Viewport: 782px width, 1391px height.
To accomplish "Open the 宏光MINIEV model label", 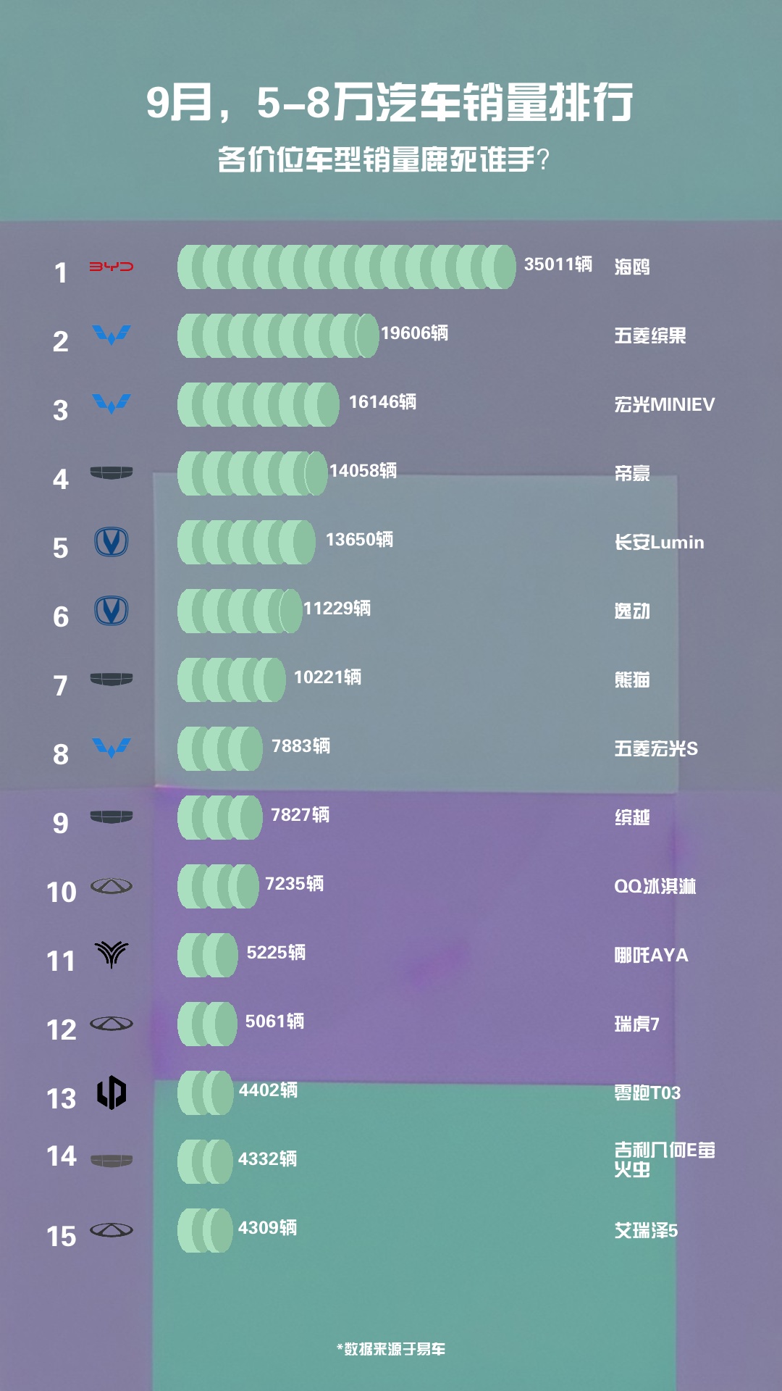I will pyautogui.click(x=665, y=404).
